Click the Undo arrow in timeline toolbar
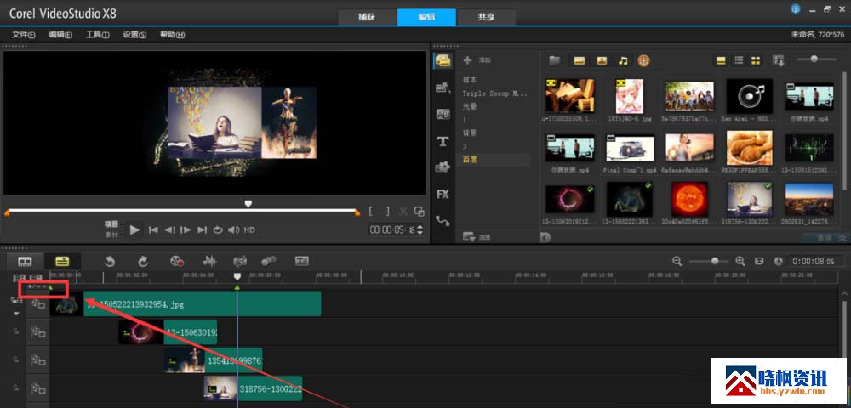 pos(110,261)
